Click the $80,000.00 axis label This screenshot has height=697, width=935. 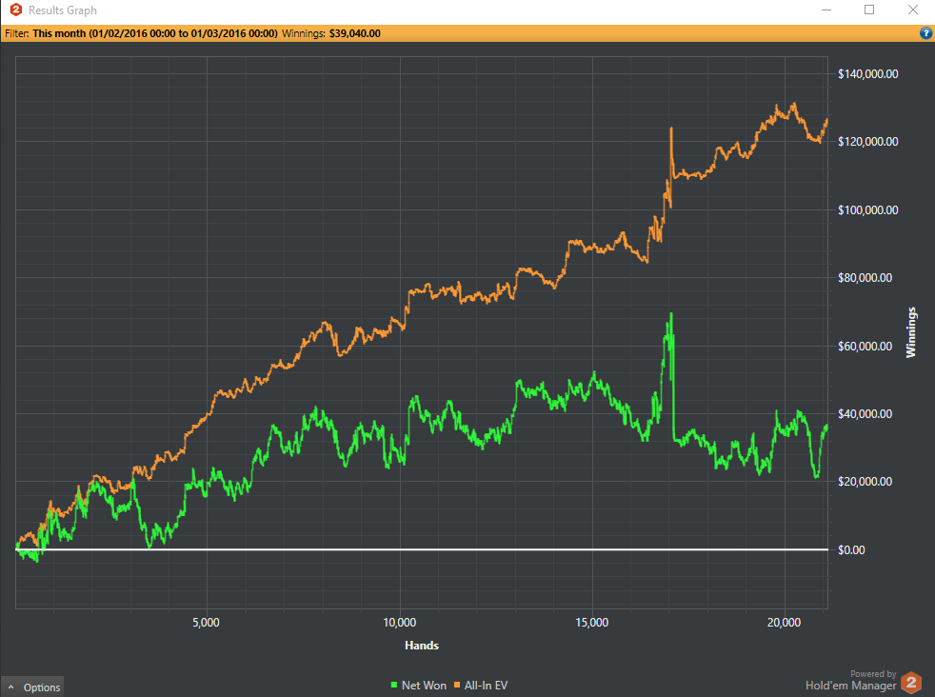[865, 278]
